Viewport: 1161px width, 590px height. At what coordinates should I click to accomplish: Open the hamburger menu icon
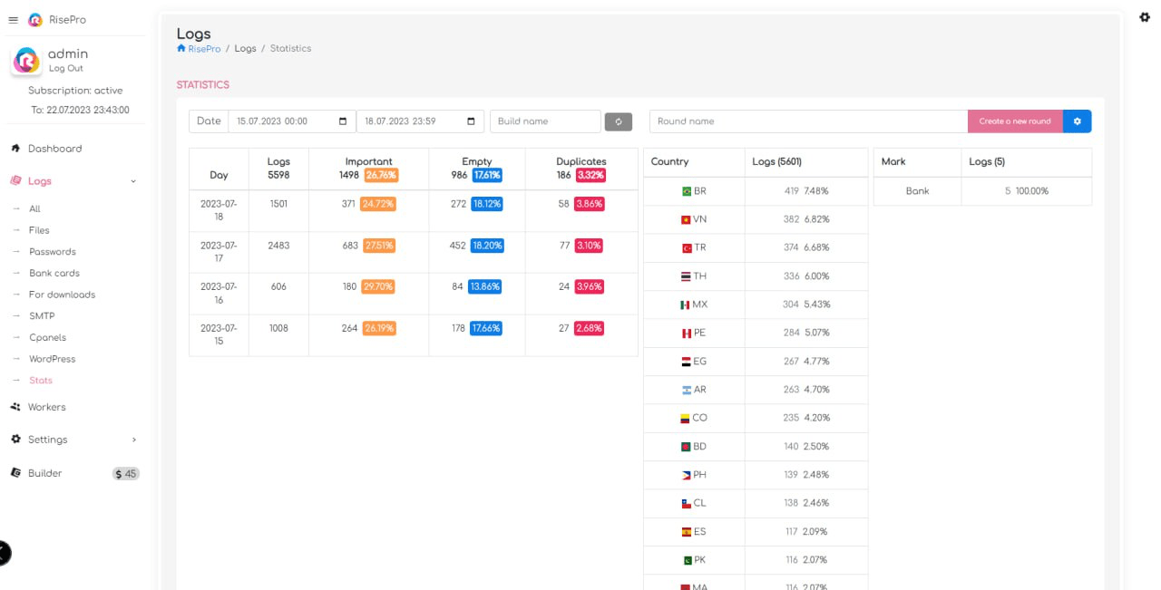13,20
